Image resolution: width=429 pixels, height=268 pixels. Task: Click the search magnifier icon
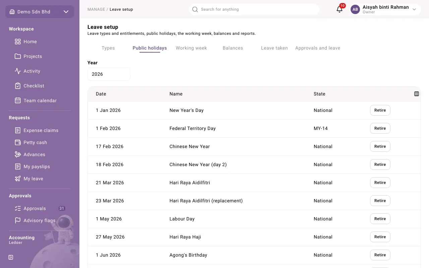[x=195, y=9]
